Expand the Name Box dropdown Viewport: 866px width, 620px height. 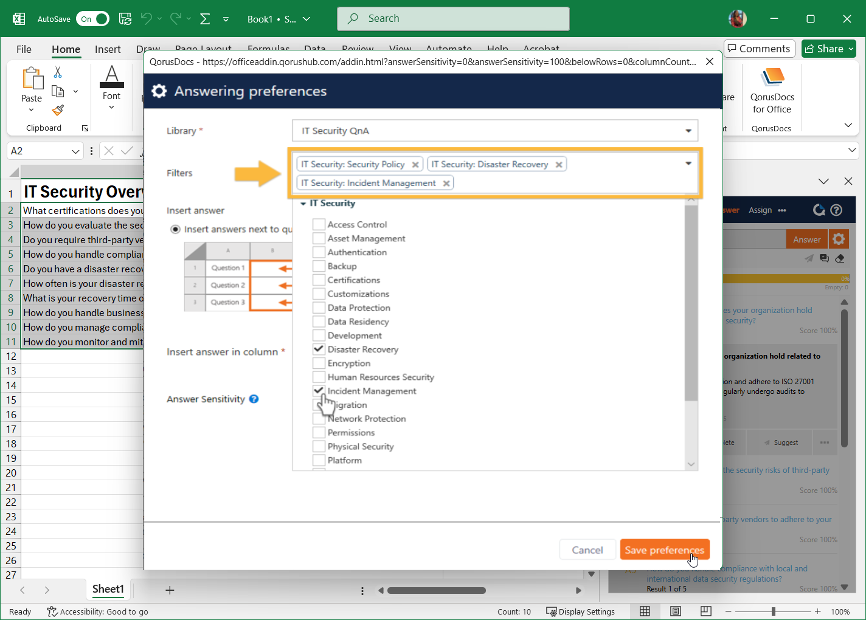click(75, 151)
